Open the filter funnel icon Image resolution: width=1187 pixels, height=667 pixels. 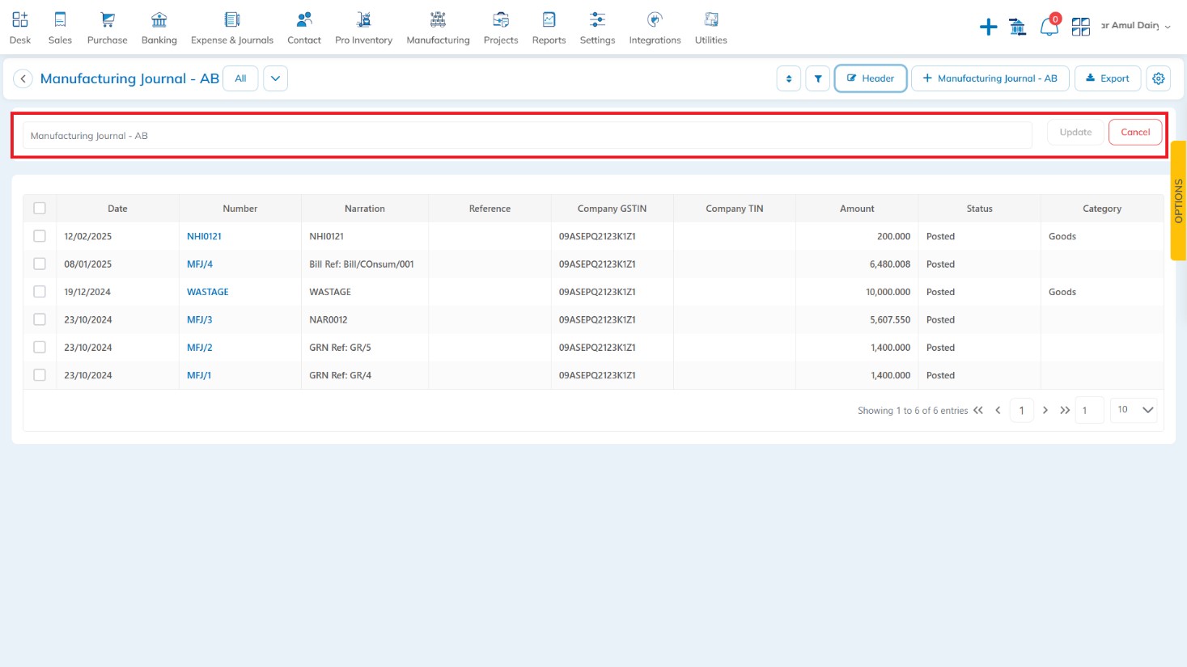point(818,78)
